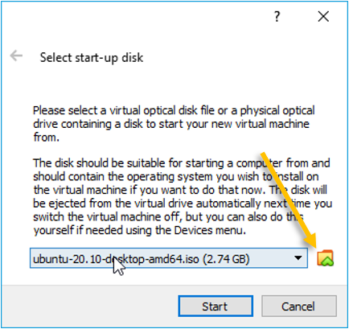Screen dimensions: 349x329
Task: Click the 'Devices menu' text in the description
Action: pyautogui.click(x=209, y=230)
